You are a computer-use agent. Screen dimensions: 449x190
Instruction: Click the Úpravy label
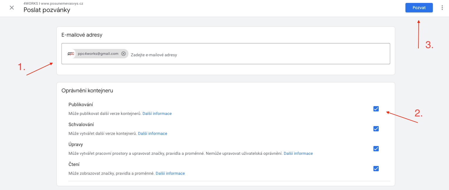[76, 145]
